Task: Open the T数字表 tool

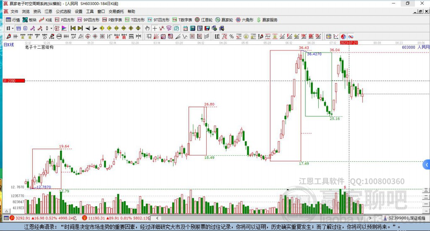Action: (182, 20)
